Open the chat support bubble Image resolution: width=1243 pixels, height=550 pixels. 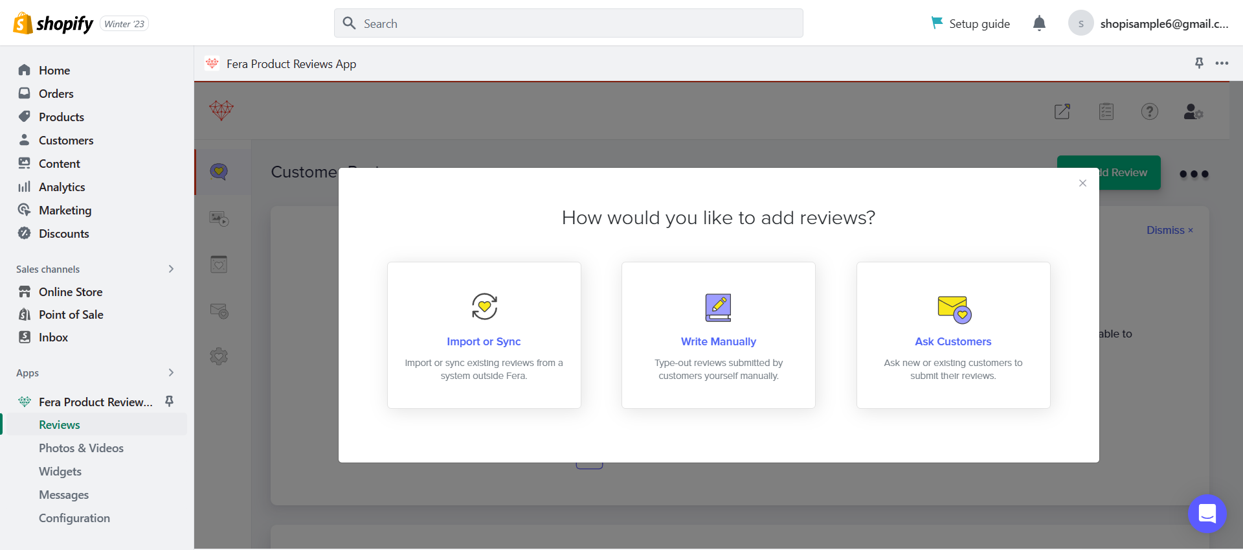(x=1207, y=514)
